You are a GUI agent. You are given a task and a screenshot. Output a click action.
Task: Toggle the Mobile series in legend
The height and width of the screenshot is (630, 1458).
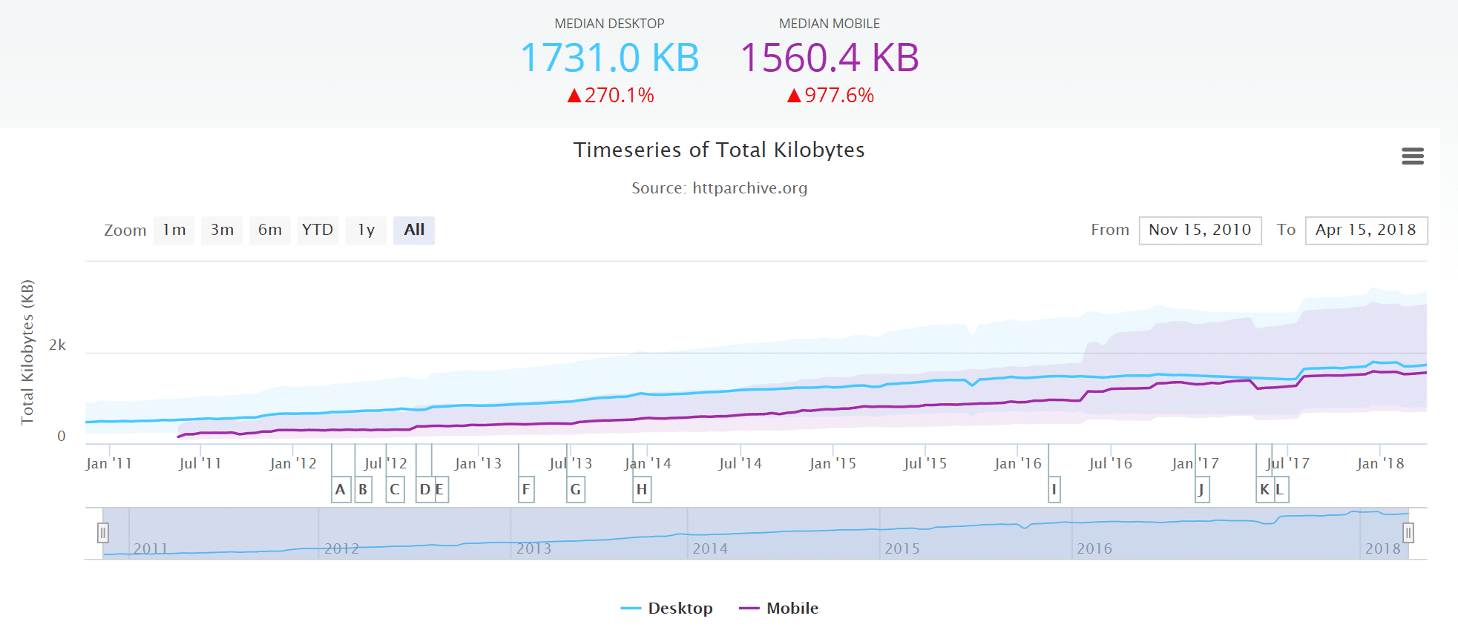point(779,608)
